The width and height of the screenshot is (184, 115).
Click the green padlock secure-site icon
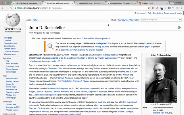pyautogui.click(x=15, y=8)
